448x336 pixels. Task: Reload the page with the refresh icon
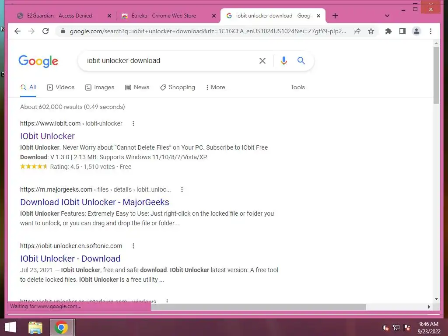(45, 31)
